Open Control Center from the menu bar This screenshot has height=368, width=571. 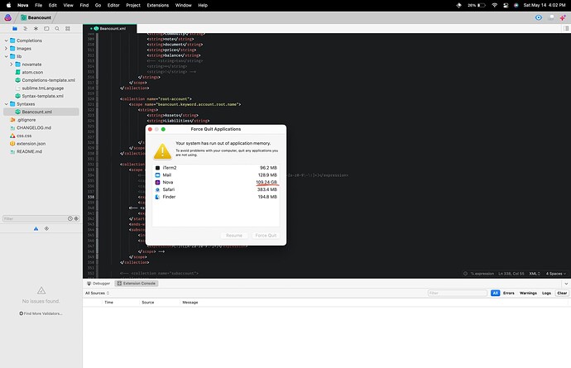(x=506, y=5)
